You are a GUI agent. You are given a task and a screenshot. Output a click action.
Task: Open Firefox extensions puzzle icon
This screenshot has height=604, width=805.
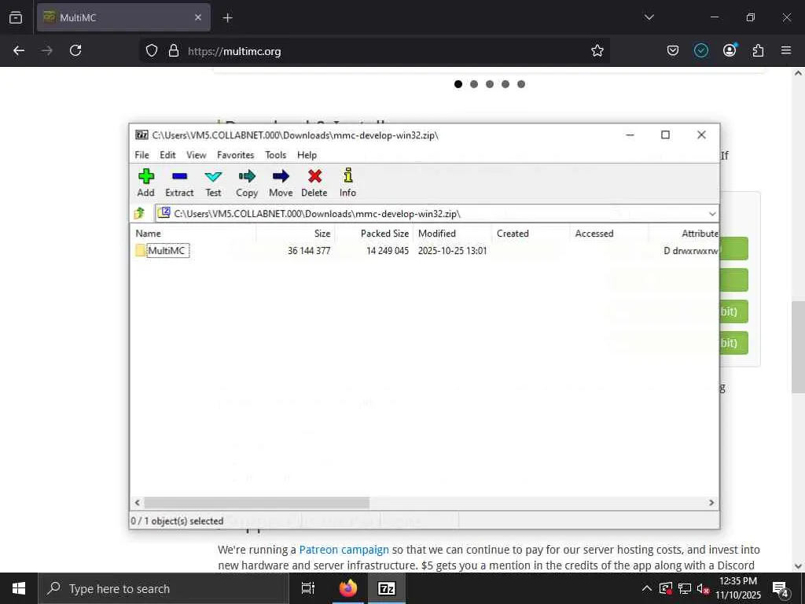click(x=758, y=50)
